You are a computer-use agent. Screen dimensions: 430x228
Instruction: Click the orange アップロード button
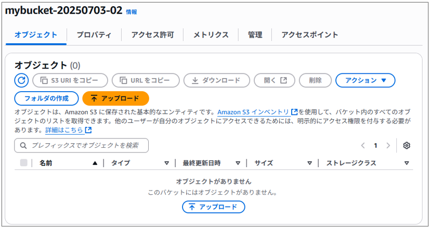116,98
